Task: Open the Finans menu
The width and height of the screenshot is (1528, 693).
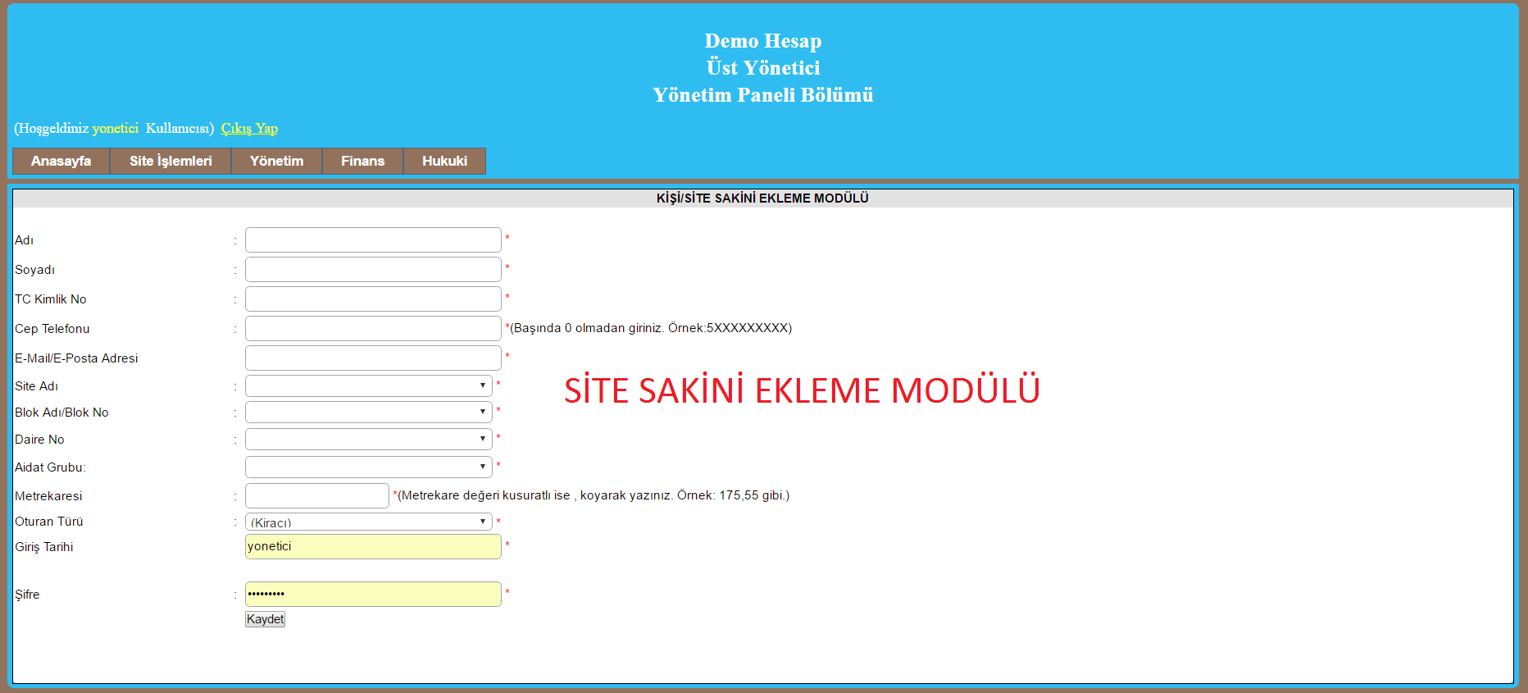Action: [x=362, y=161]
